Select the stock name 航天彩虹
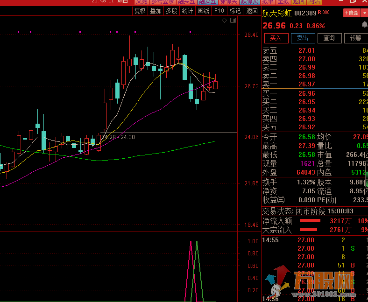This screenshot has height=302, width=368. pyautogui.click(x=277, y=13)
